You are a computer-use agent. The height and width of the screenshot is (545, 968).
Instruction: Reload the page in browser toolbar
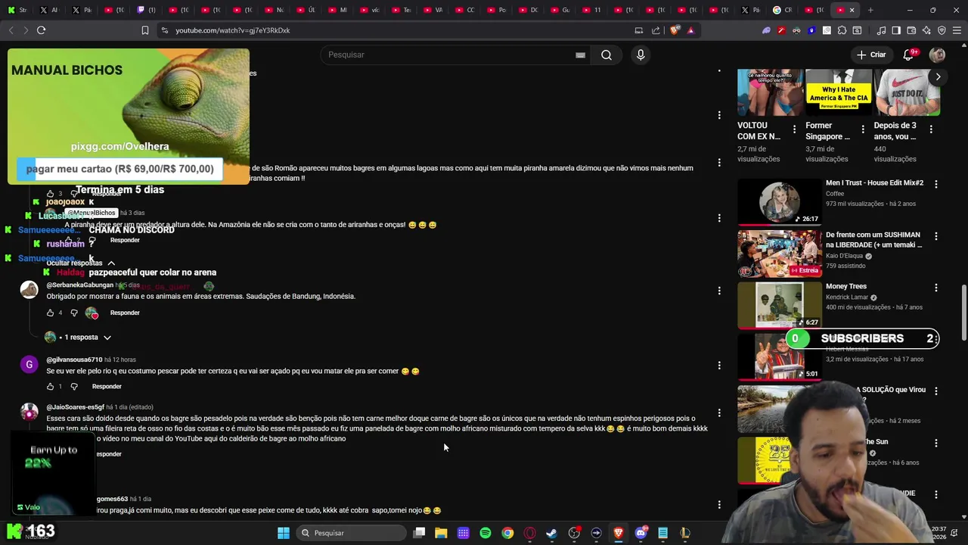[41, 30]
